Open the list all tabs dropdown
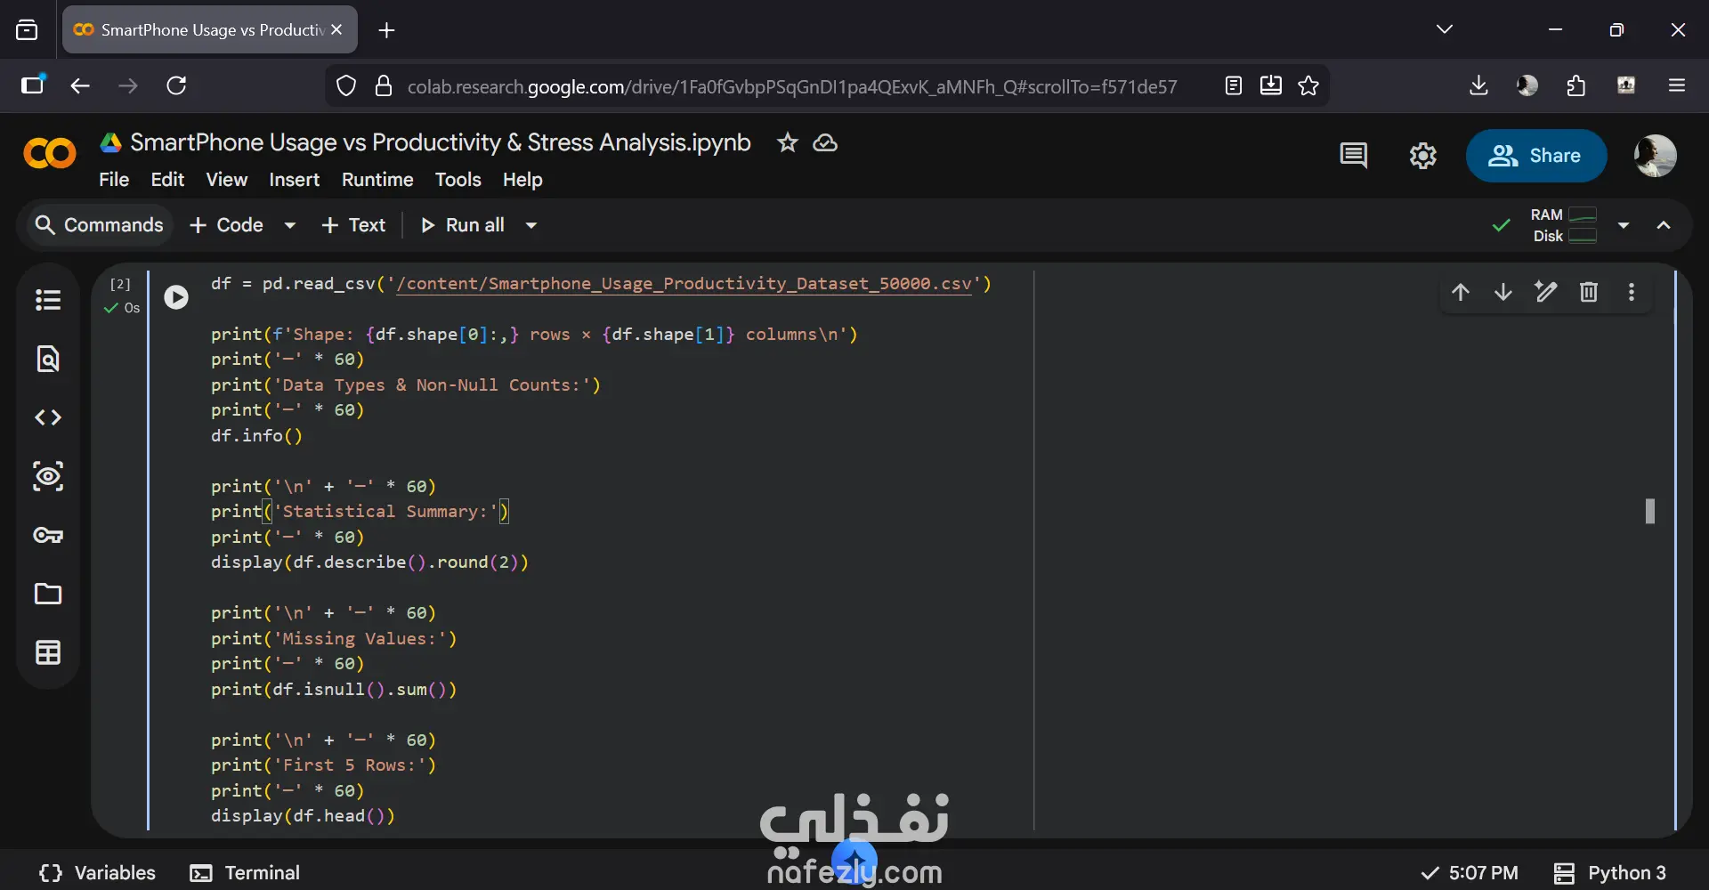The image size is (1709, 890). (1445, 29)
